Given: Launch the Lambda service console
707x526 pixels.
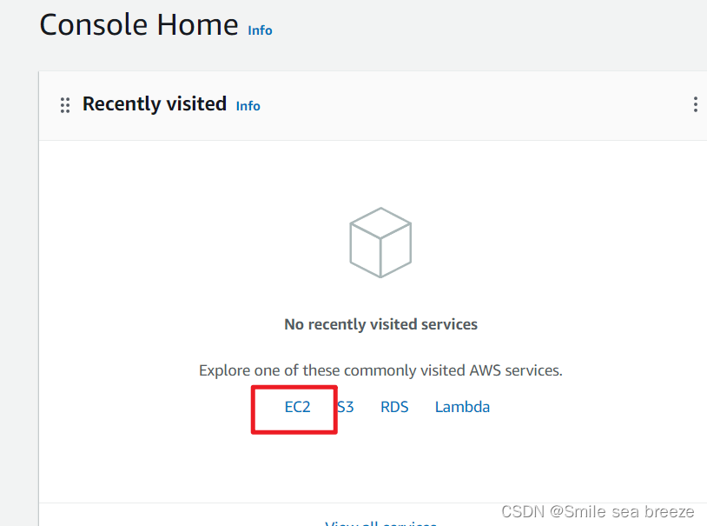Looking at the screenshot, I should [x=462, y=406].
